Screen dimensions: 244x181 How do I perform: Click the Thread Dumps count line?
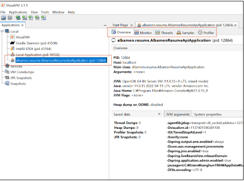tap(127, 123)
